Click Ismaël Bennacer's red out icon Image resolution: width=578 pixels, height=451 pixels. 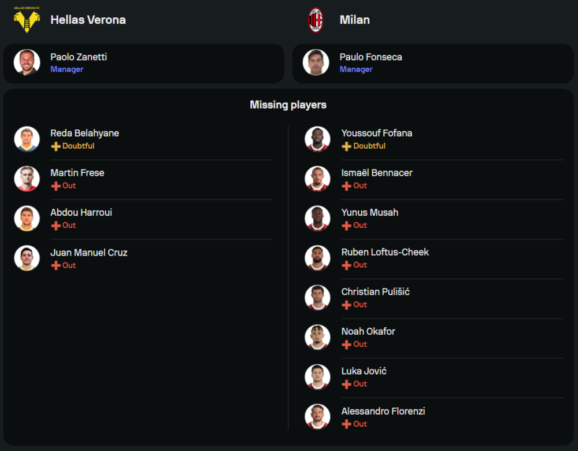pos(346,186)
